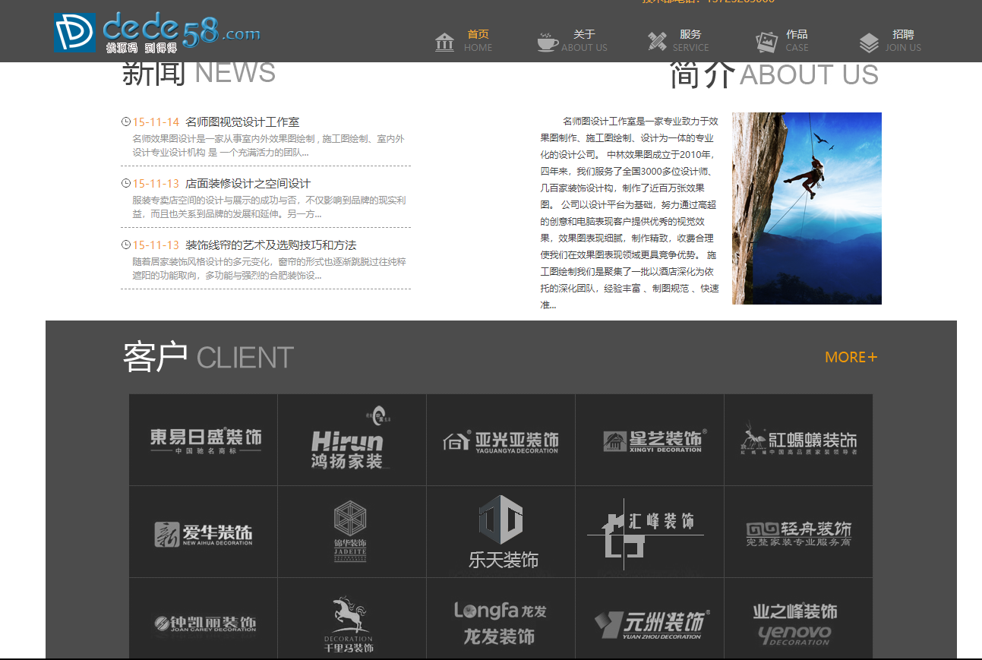This screenshot has width=982, height=660.
Task: Click the Service pencil-ruler icon
Action: [657, 42]
